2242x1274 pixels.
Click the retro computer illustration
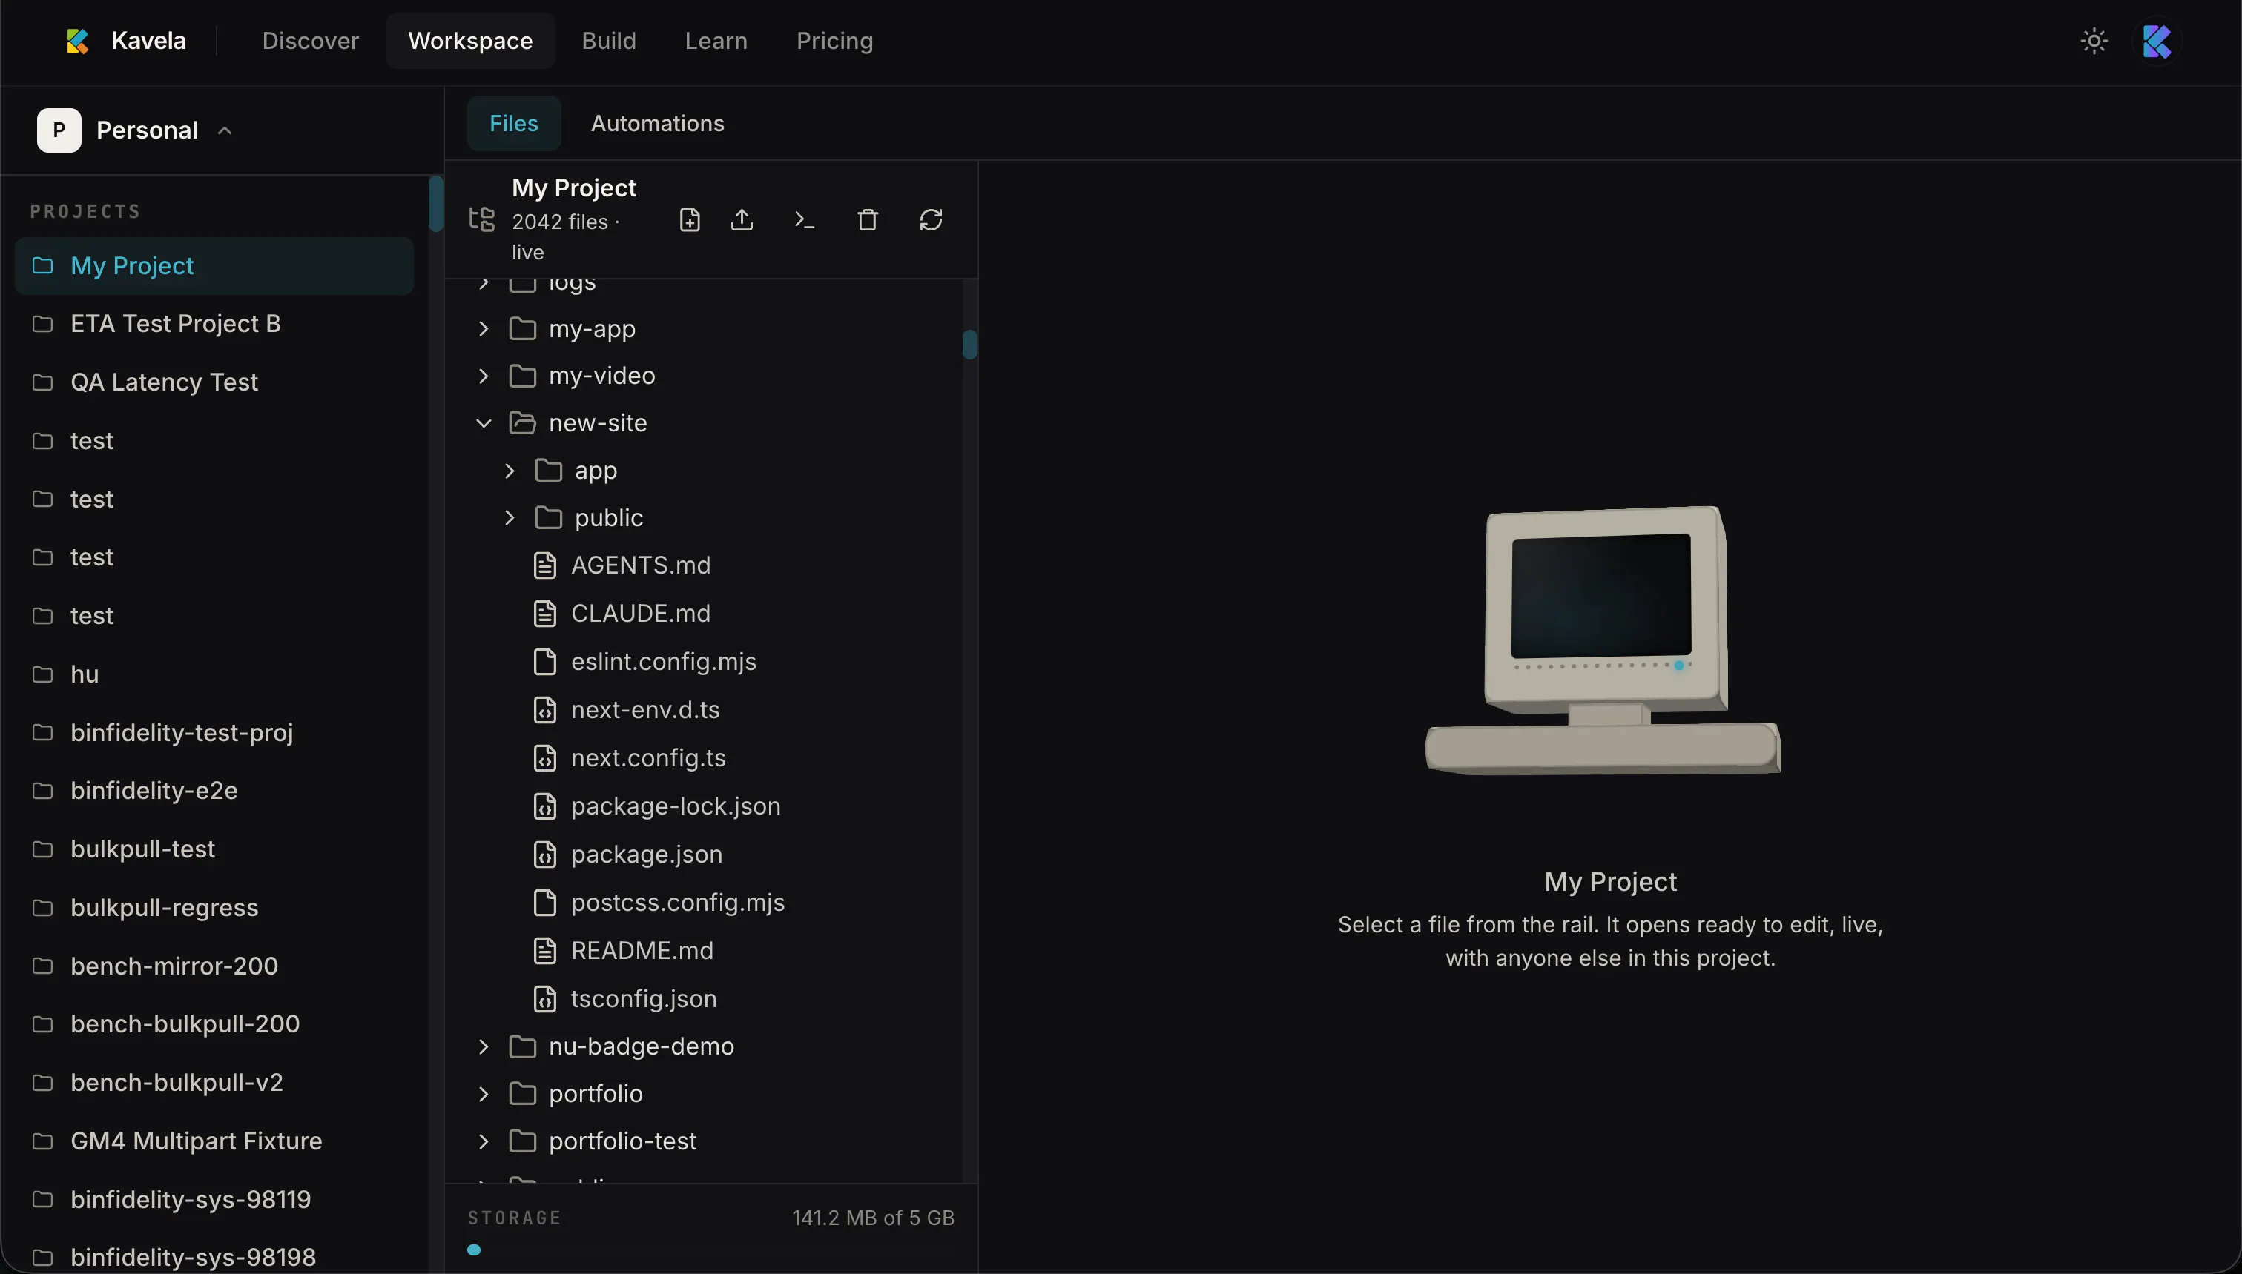pyautogui.click(x=1602, y=640)
